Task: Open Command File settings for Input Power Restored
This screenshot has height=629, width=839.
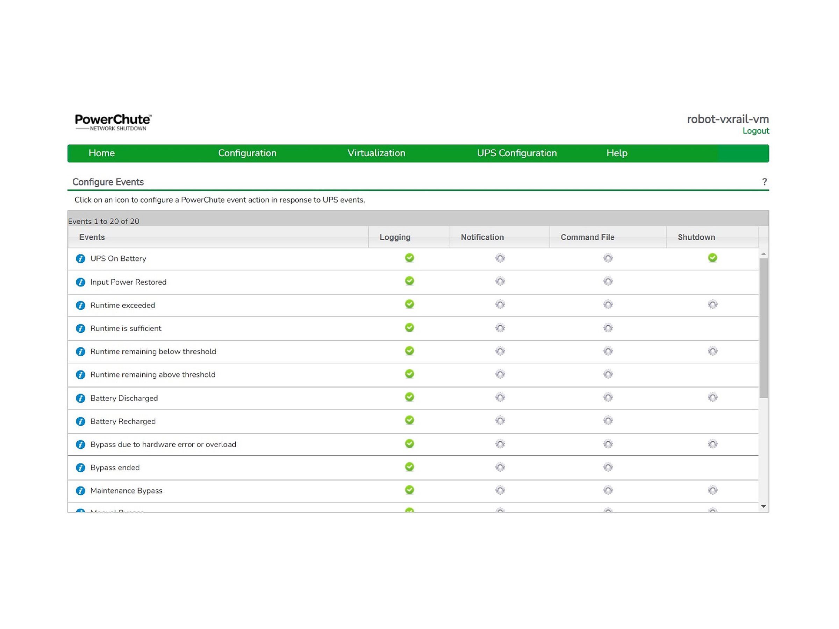Action: tap(608, 281)
